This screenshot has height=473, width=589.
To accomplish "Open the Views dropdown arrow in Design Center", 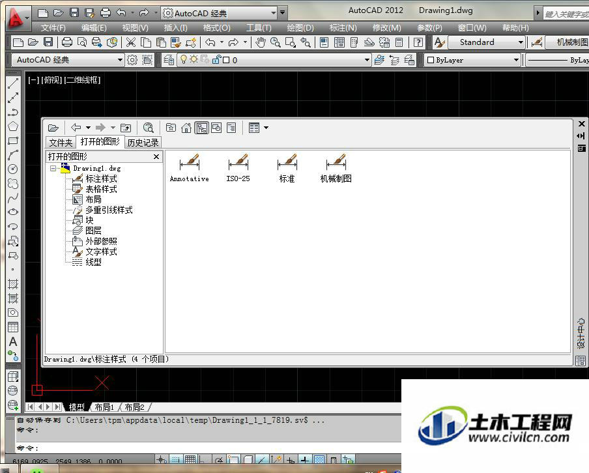I will click(266, 128).
